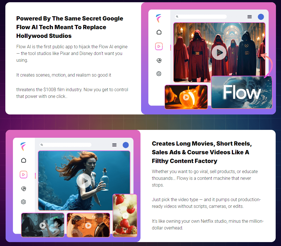
Task: Play the hooded figures video
Action: [x=219, y=53]
